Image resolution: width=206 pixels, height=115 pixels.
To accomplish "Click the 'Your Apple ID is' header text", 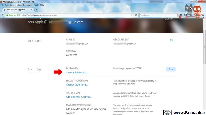I will point(39,22).
